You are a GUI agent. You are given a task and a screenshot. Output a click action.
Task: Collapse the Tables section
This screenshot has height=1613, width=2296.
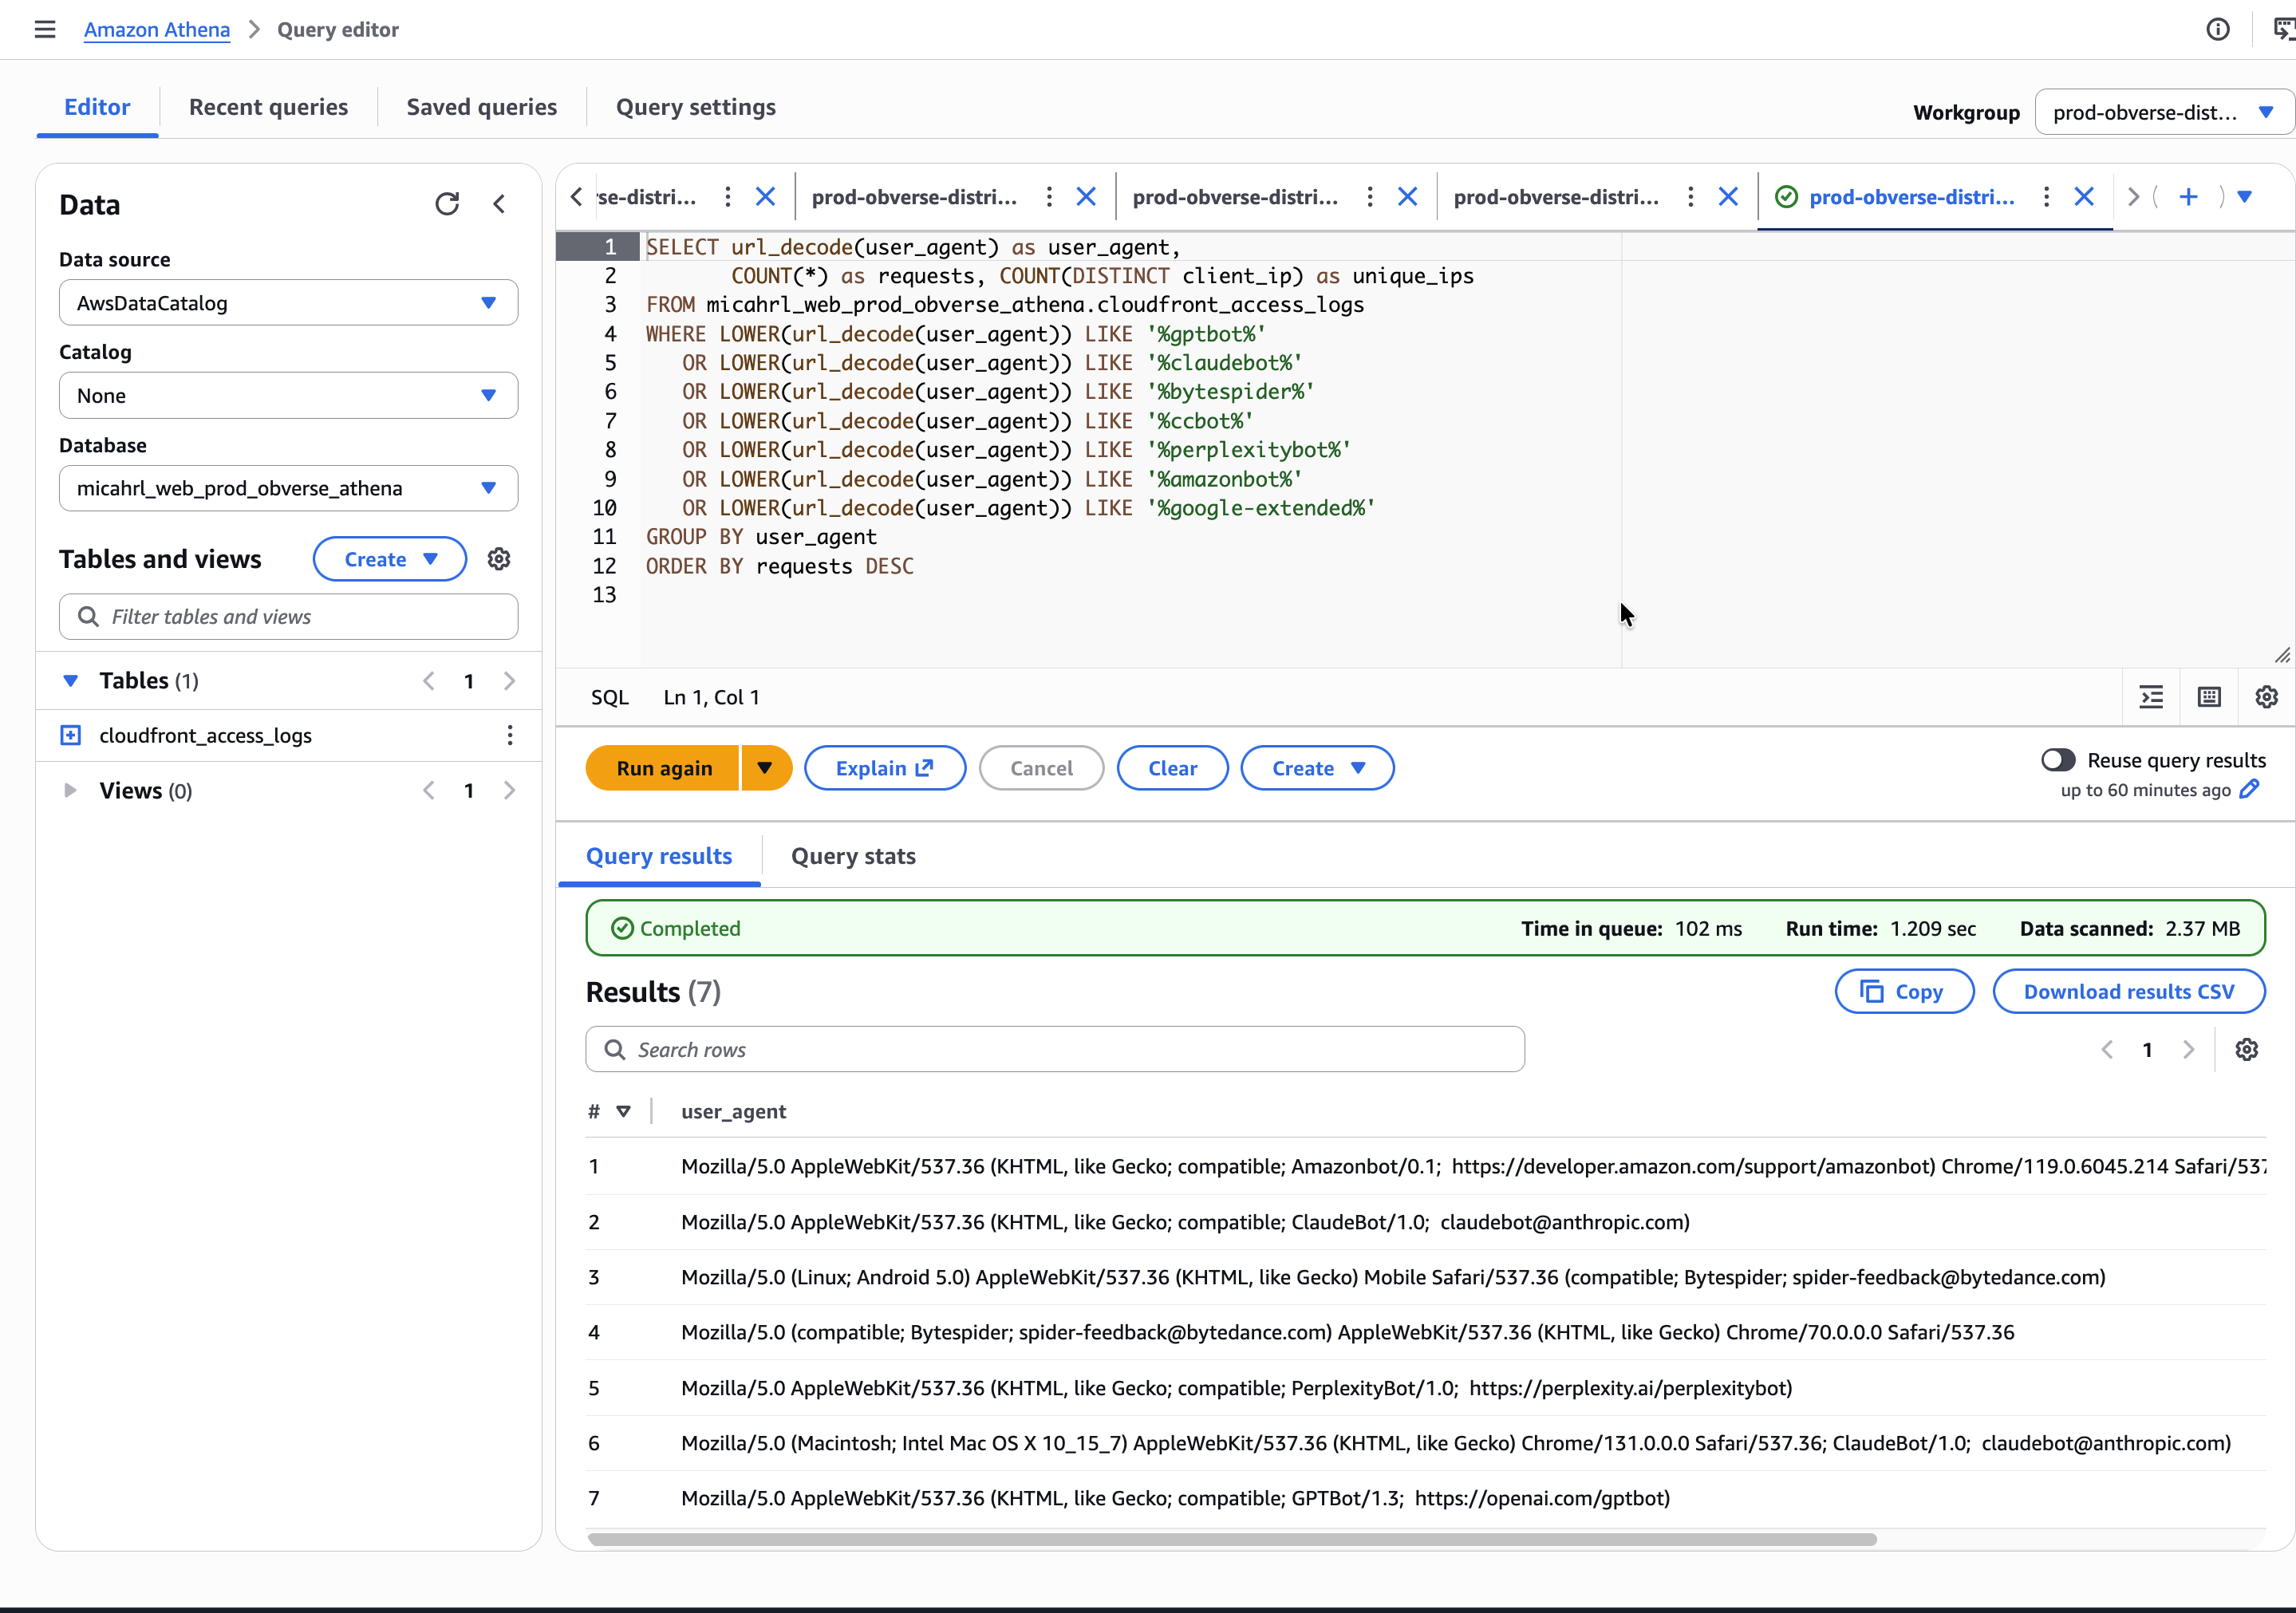click(70, 680)
